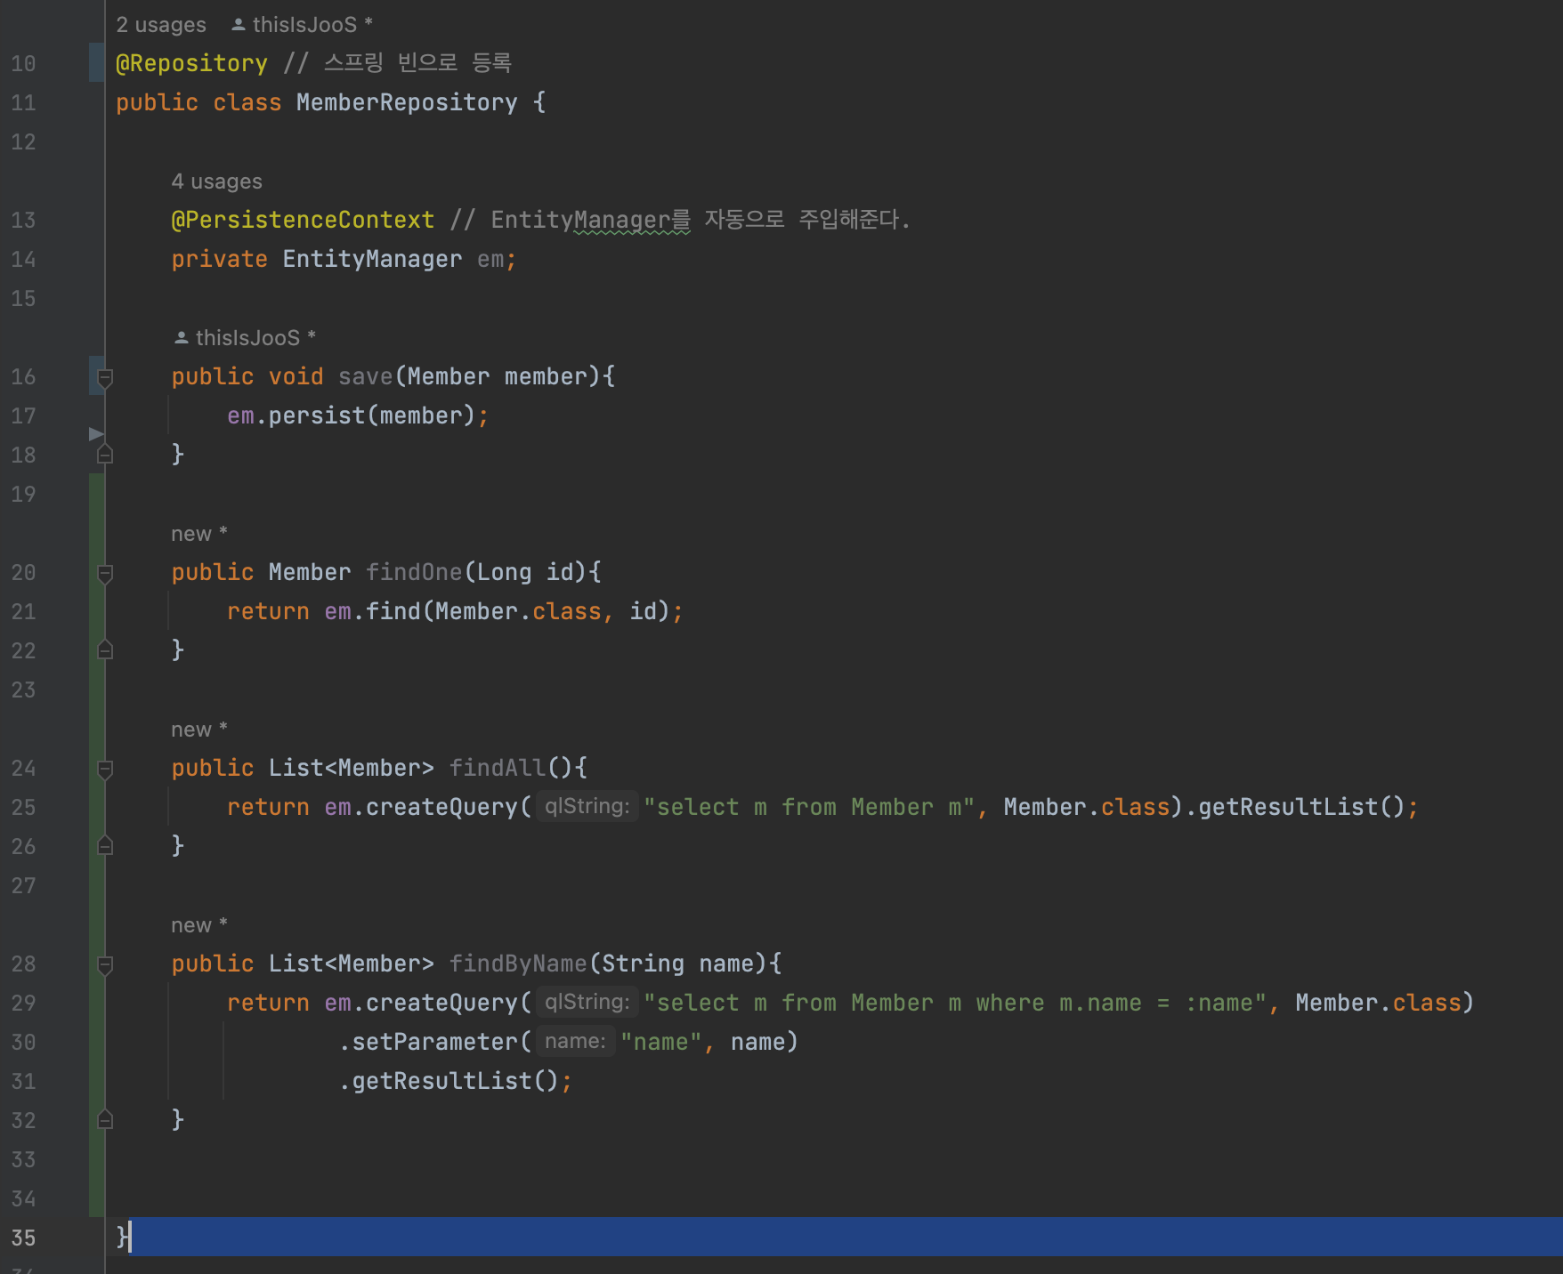1563x1274 pixels.
Task: Click em.persist(member) call
Action: pyautogui.click(x=352, y=415)
